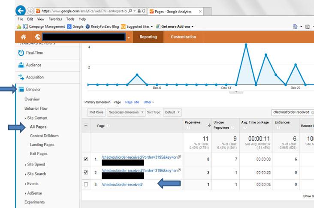This screenshot has height=208, width=314.
Task: Open Exit Pages report
Action: coord(39,154)
